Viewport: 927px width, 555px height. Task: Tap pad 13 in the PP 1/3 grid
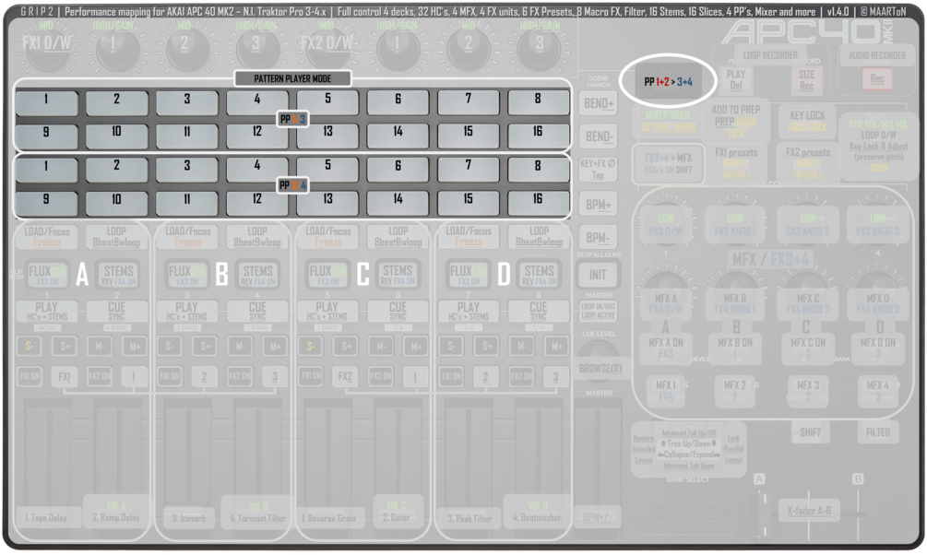click(327, 136)
